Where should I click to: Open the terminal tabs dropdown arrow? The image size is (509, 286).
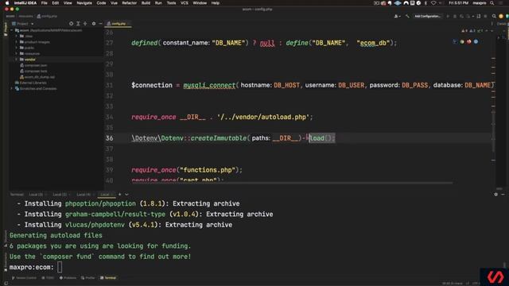pos(126,194)
